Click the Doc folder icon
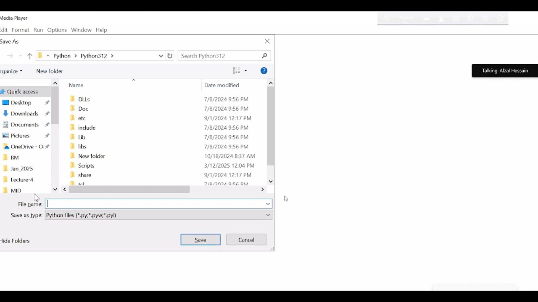 pyautogui.click(x=72, y=109)
